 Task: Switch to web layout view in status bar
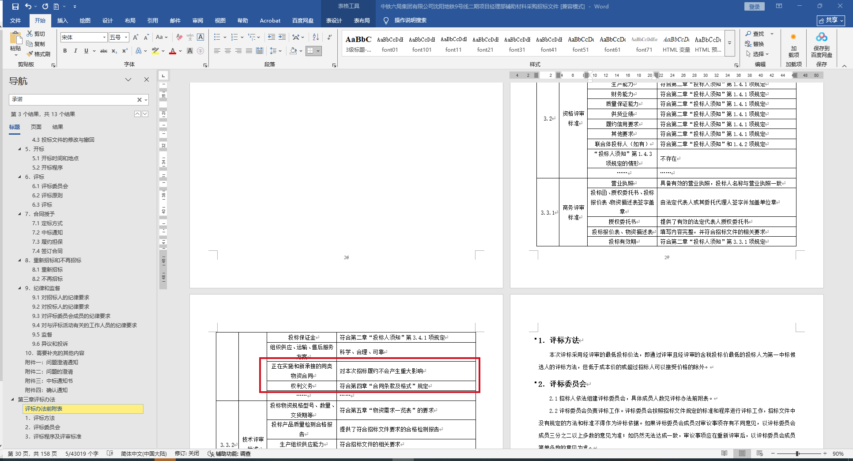(x=759, y=453)
